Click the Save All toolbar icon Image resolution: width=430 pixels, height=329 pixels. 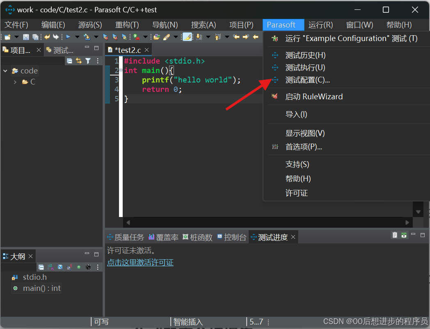coord(35,37)
